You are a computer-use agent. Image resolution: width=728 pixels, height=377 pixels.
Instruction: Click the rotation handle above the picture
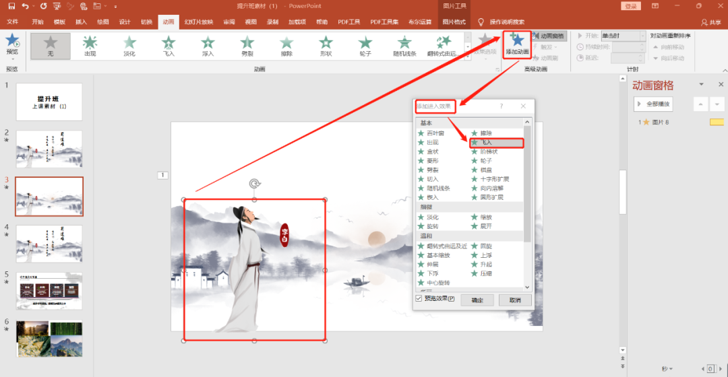[254, 184]
